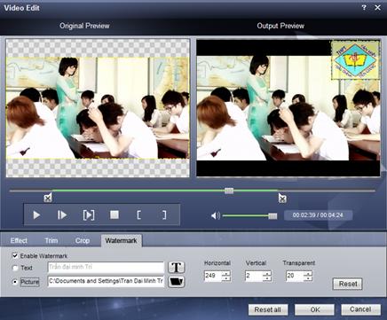Mute audio via the speaker icon
This screenshot has width=387, height=320.
[216, 216]
